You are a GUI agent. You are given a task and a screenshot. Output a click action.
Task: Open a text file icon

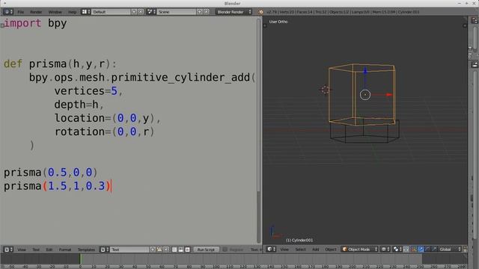point(159,250)
